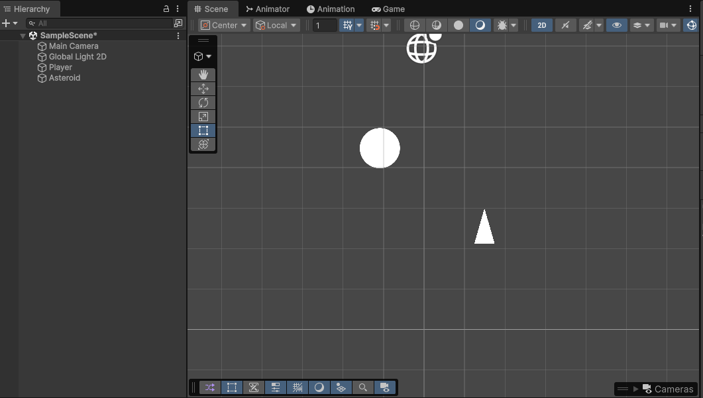Open Scene view three-dot options menu
This screenshot has height=398, width=703.
690,9
